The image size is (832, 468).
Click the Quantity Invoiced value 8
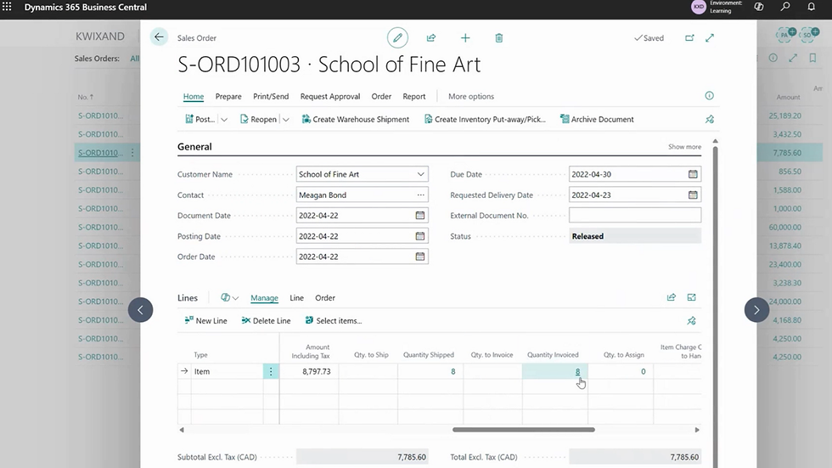577,371
